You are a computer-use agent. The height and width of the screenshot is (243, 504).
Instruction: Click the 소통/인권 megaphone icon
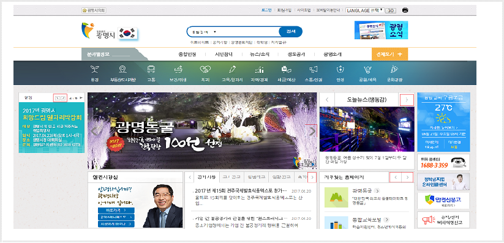pyautogui.click(x=313, y=69)
